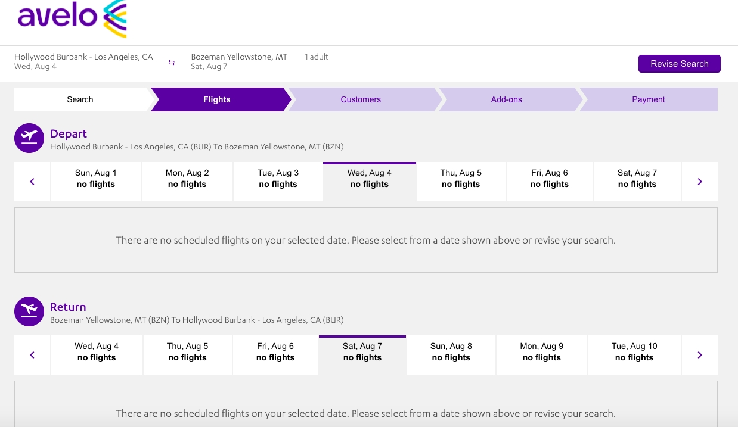Select Tue, Aug 10 return date

pyautogui.click(x=634, y=355)
